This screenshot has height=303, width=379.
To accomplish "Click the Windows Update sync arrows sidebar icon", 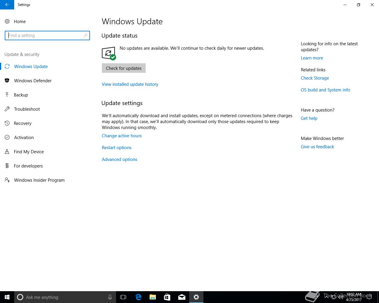I will point(7,66).
